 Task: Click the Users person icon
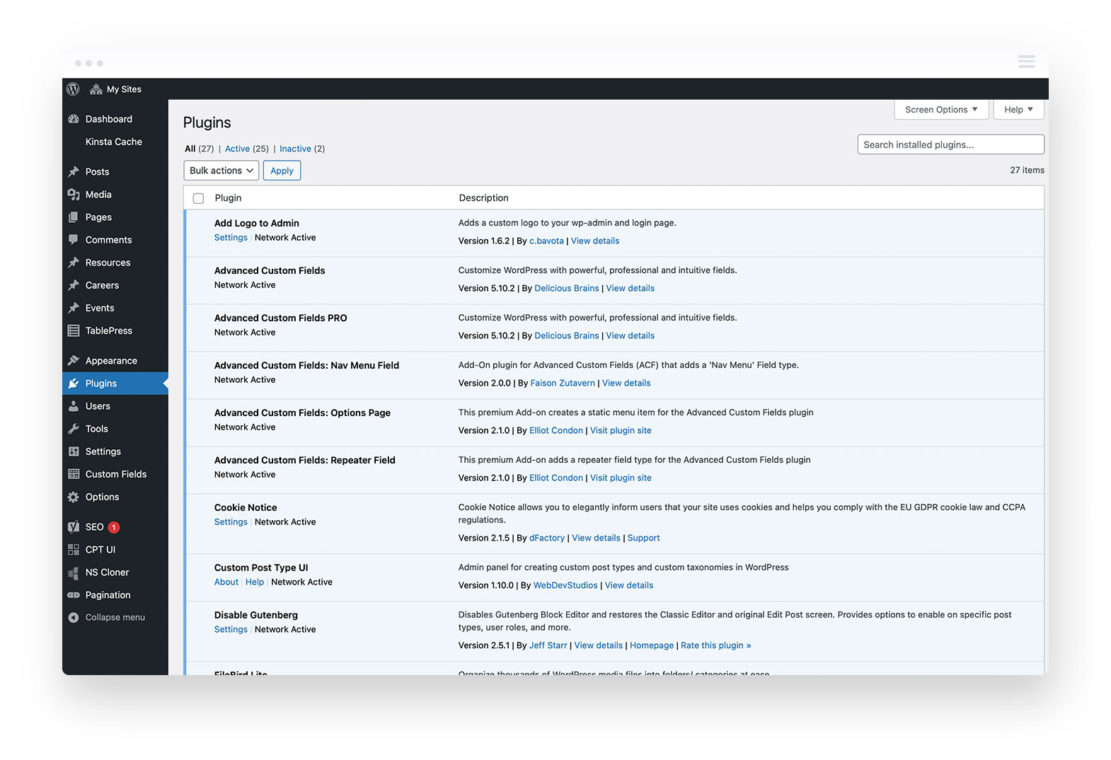point(74,406)
